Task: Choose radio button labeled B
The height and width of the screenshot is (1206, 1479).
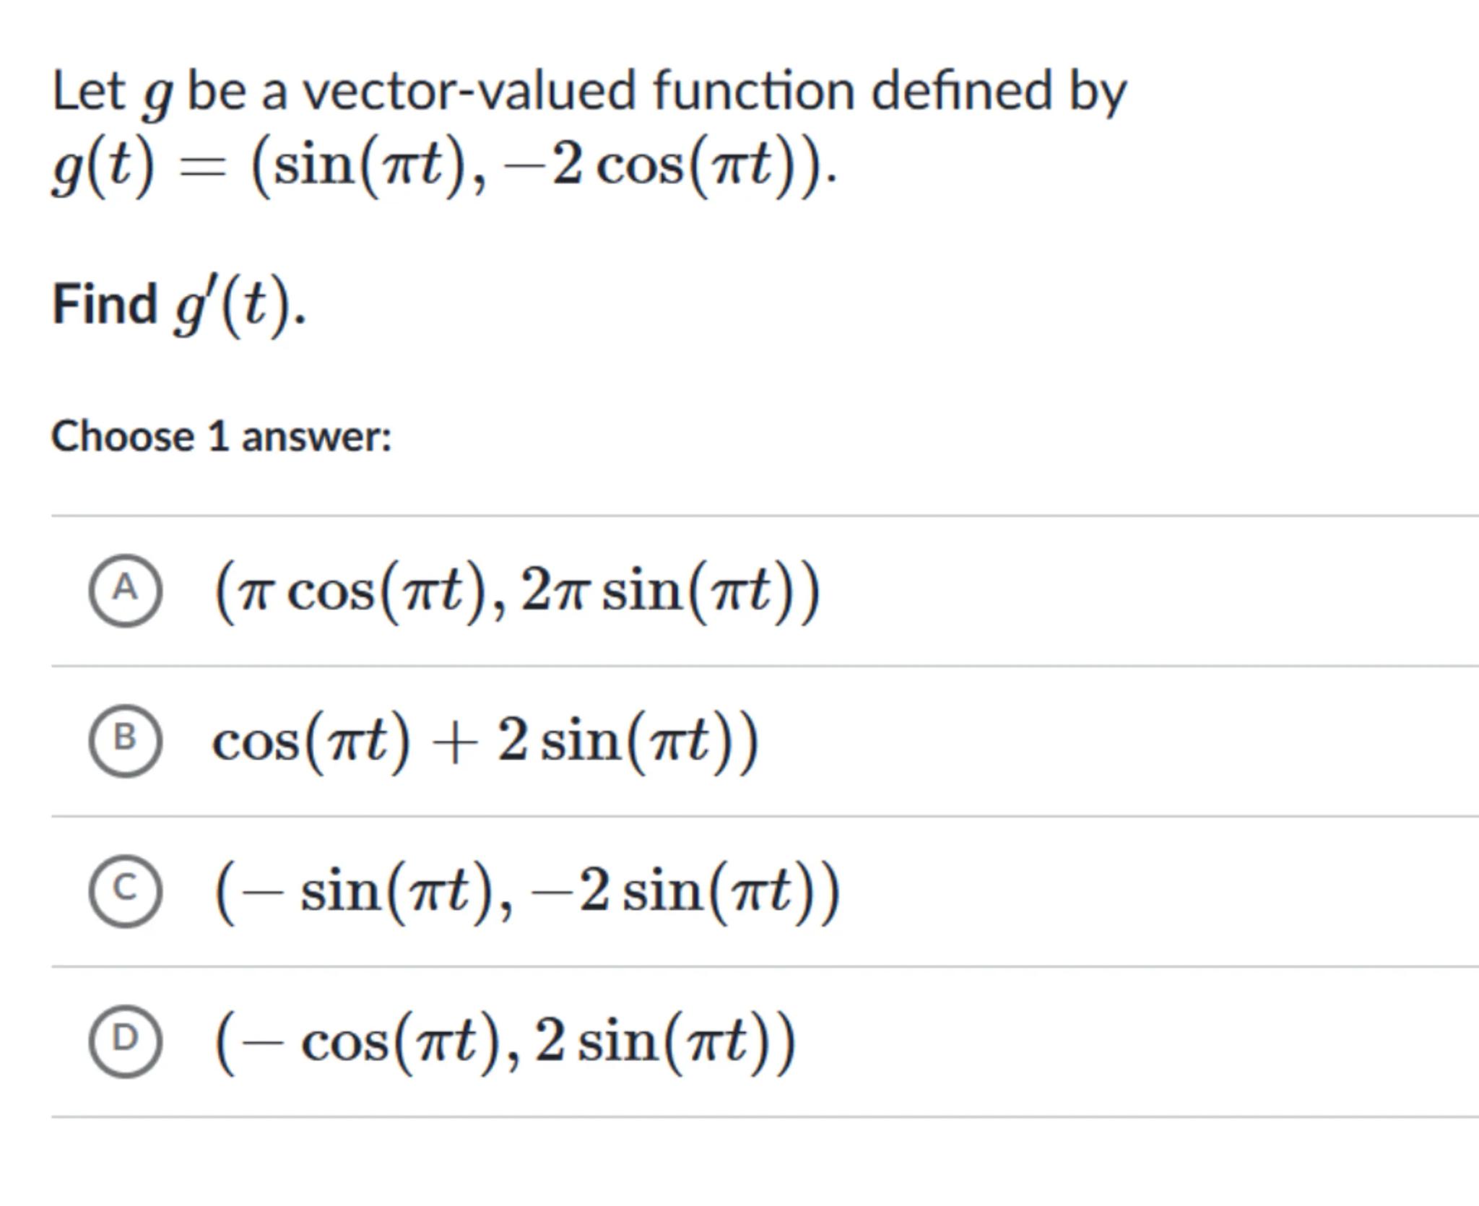Action: click(x=125, y=739)
